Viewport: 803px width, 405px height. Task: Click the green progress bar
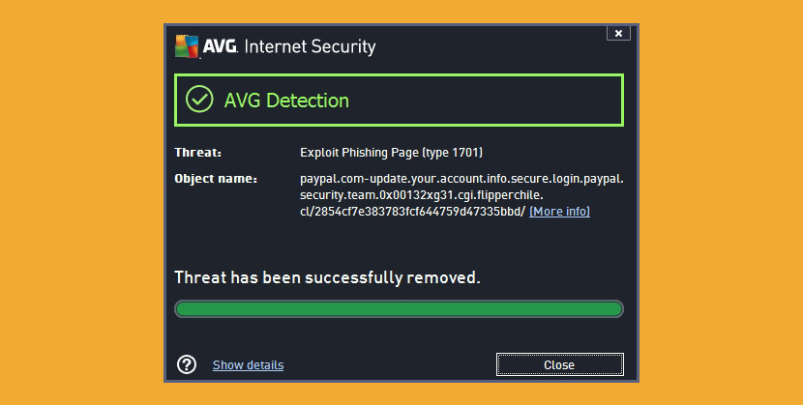click(399, 309)
